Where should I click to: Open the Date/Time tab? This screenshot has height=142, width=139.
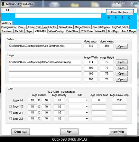pos(72,31)
